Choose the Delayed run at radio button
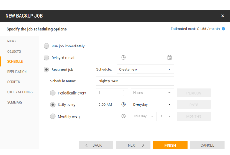Image resolution: width=230 pixels, height=155 pixels. pyautogui.click(x=46, y=58)
